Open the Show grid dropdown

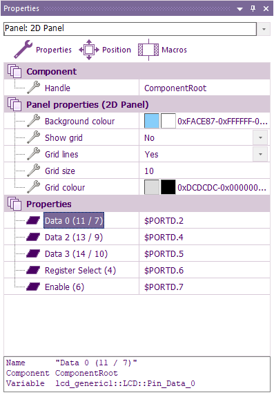click(260, 137)
